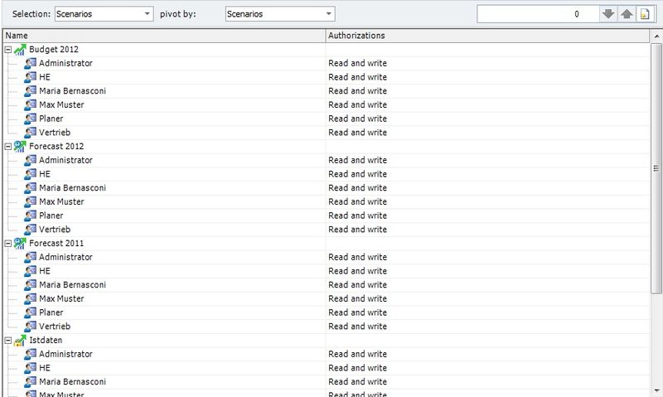Click Read and write for Istdaten HE
This screenshot has width=663, height=397.
click(x=358, y=368)
